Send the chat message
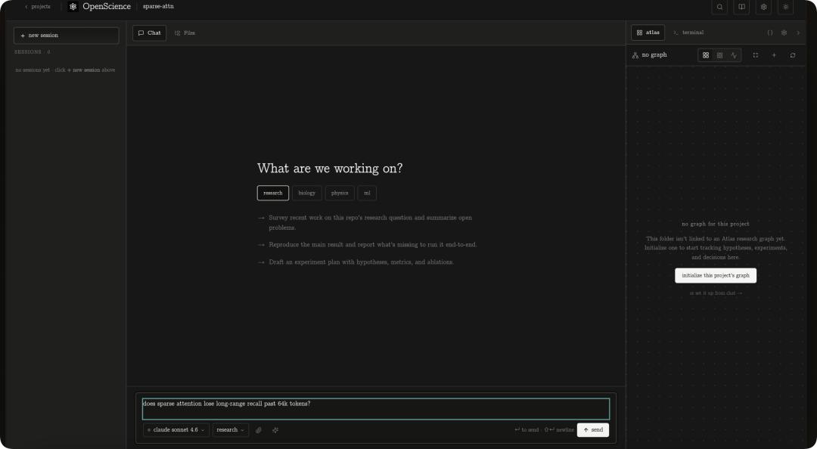Viewport: 817px width, 449px height. pyautogui.click(x=593, y=430)
